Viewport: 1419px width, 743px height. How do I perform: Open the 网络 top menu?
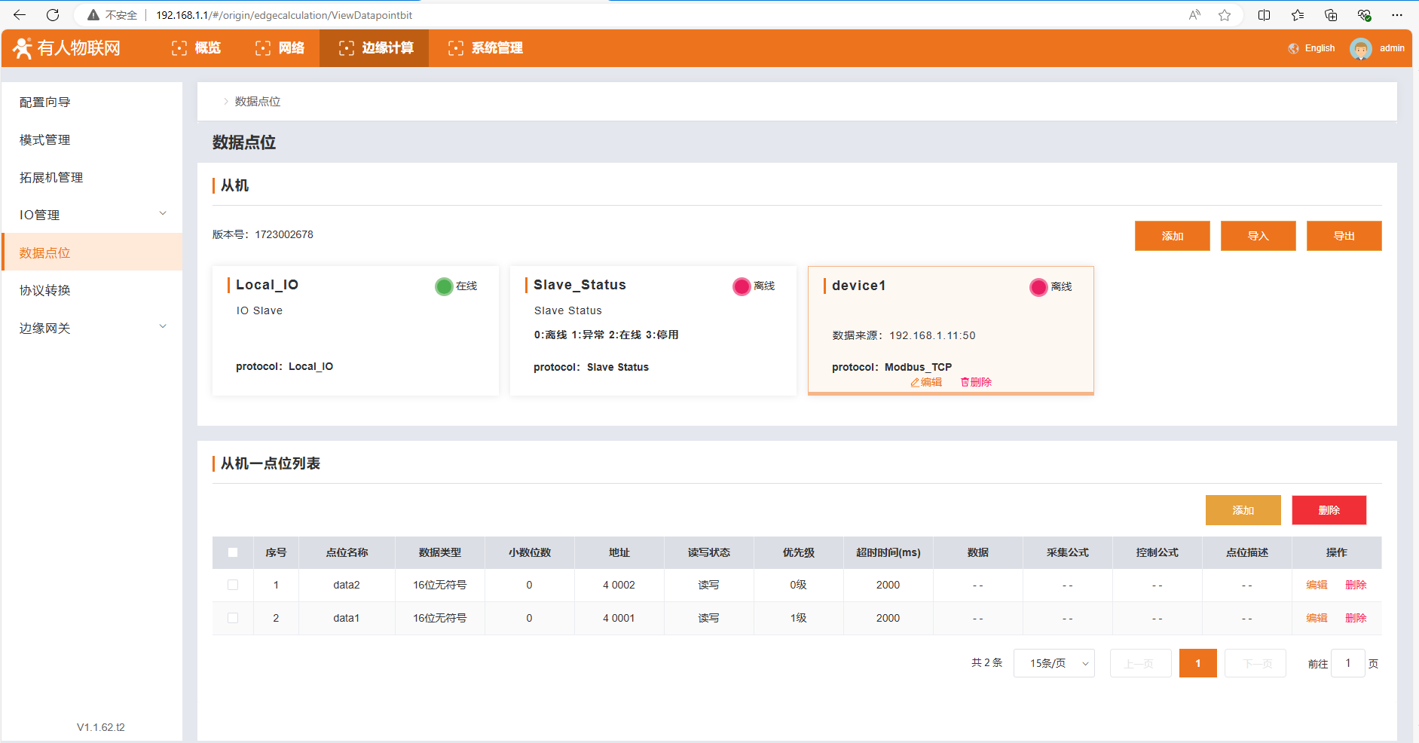pyautogui.click(x=280, y=48)
